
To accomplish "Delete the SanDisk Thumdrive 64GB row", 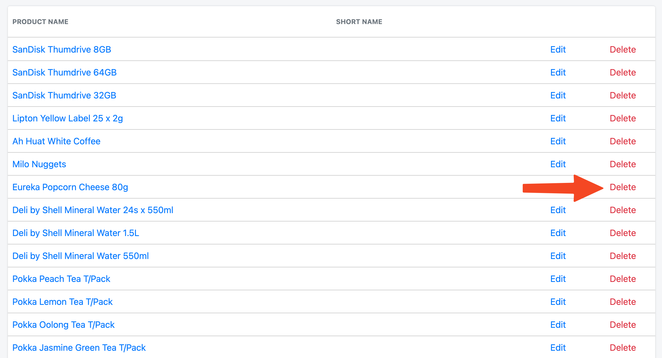I will [x=623, y=72].
